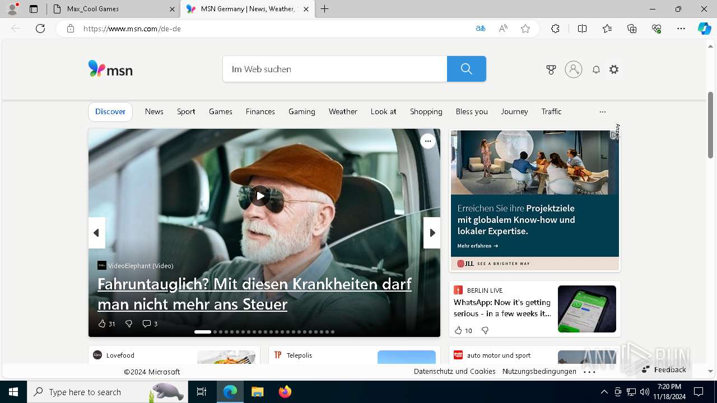The width and height of the screenshot is (717, 403).
Task: Open the Finances section
Action: coord(260,111)
